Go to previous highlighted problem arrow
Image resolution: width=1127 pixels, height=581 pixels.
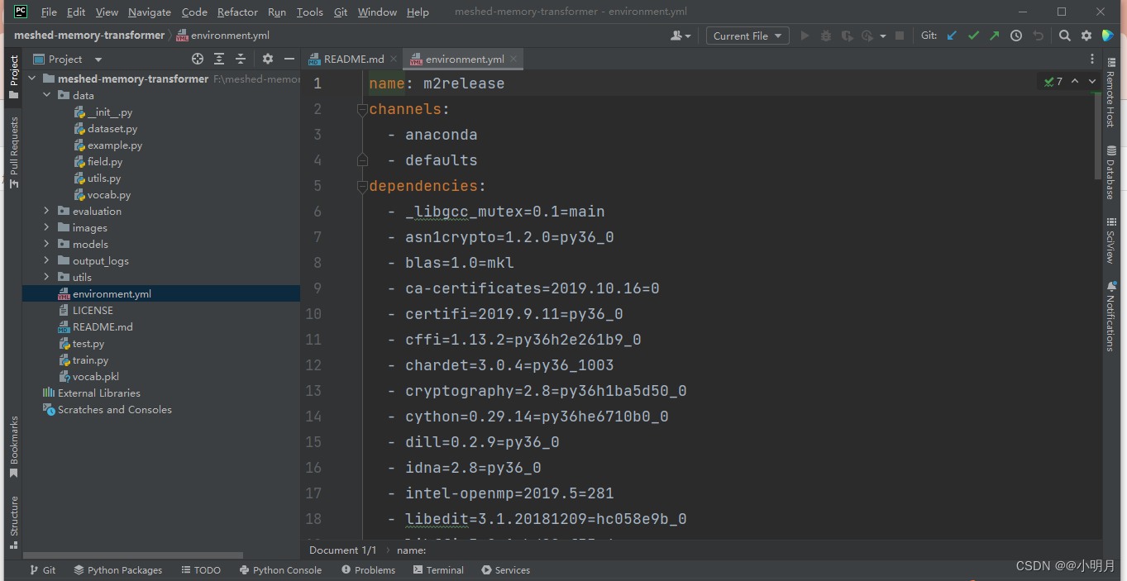click(x=1075, y=81)
